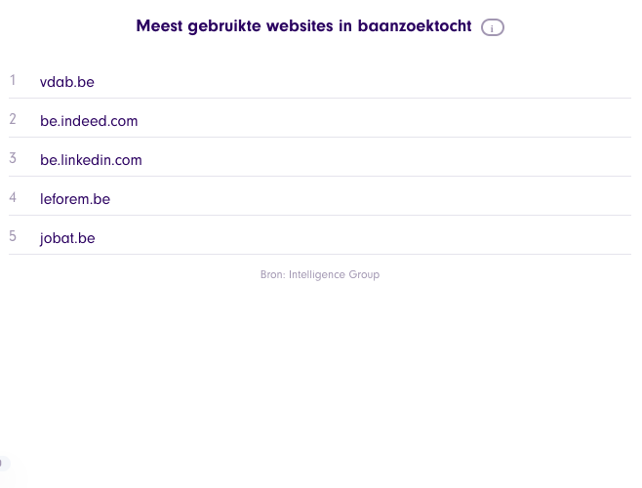
Task: Click the 'Meest gebruikte websites' heading text
Action: (x=234, y=26)
